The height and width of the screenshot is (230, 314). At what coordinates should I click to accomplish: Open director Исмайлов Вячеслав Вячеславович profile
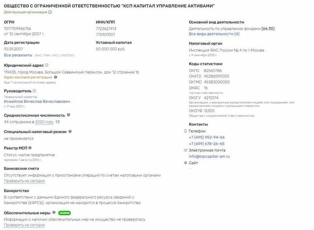37,102
